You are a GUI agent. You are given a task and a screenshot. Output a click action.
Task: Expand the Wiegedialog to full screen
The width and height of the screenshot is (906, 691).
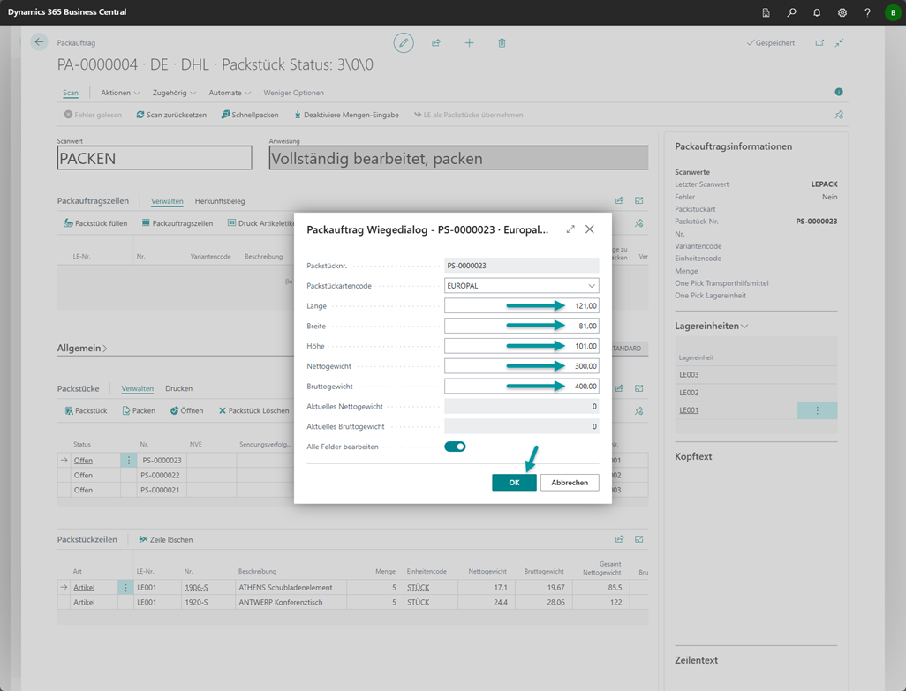570,229
